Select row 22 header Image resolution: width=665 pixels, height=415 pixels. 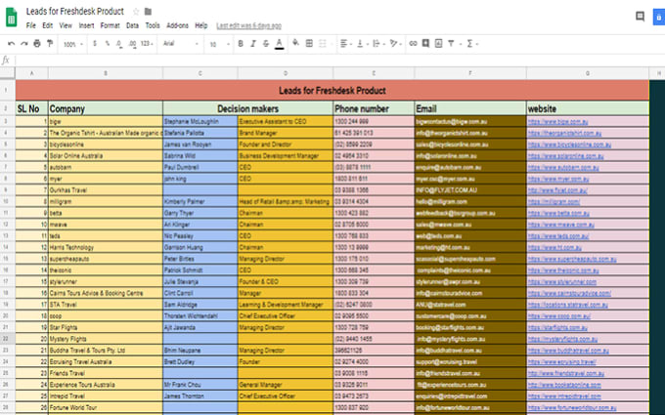click(x=7, y=339)
